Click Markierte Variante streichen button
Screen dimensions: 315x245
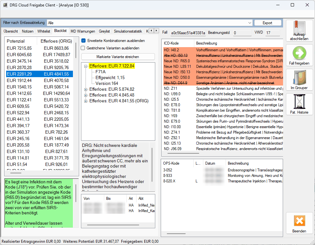[x=118, y=57]
